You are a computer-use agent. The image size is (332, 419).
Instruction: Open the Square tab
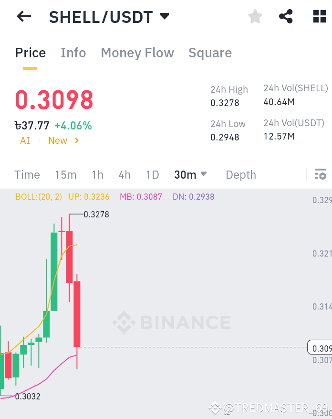(x=210, y=53)
